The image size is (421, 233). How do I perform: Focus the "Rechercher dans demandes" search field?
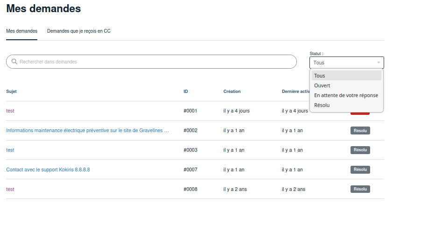click(154, 62)
